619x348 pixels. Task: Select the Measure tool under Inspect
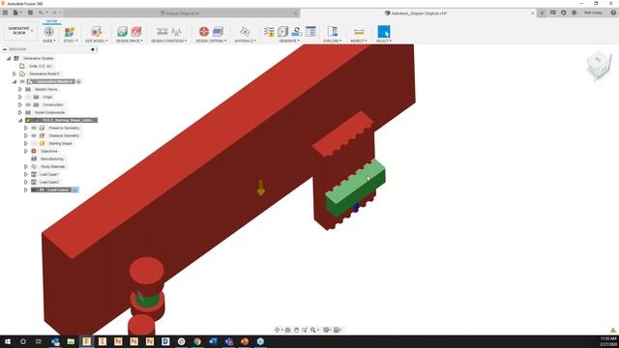[359, 32]
